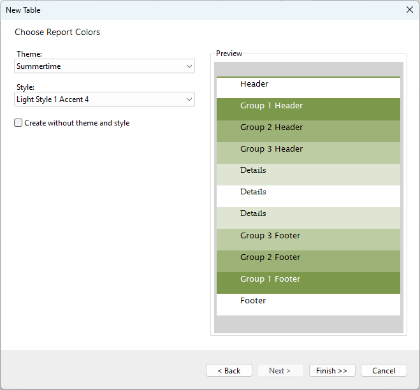Click Group 2 Footer preview band

click(308, 261)
